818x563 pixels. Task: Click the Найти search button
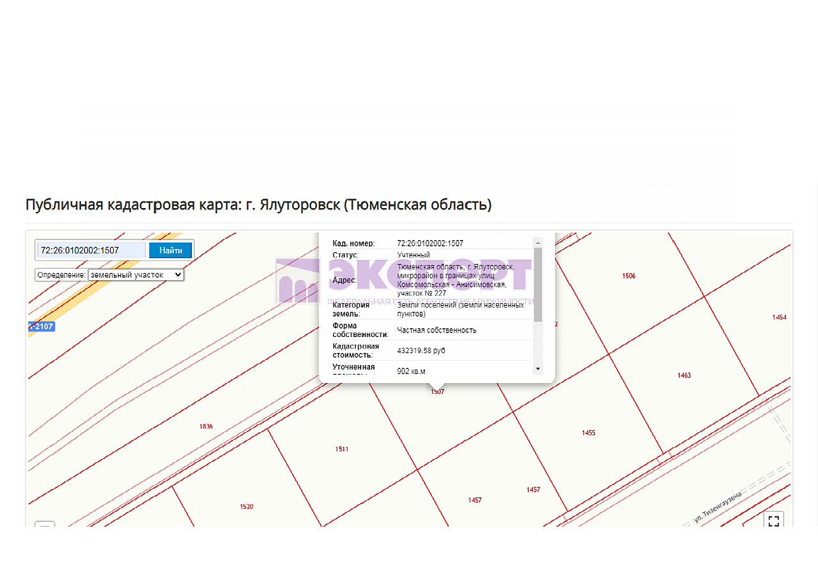[171, 250]
